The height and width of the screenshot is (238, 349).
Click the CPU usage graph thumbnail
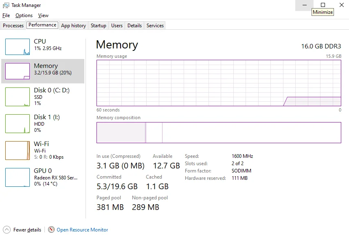point(18,47)
